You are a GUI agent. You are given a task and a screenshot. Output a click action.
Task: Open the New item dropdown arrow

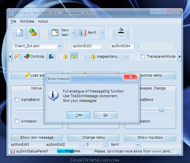(73, 32)
